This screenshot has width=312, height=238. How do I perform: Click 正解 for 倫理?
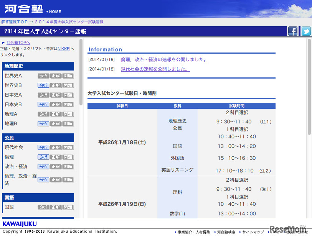pyautogui.click(x=56, y=157)
